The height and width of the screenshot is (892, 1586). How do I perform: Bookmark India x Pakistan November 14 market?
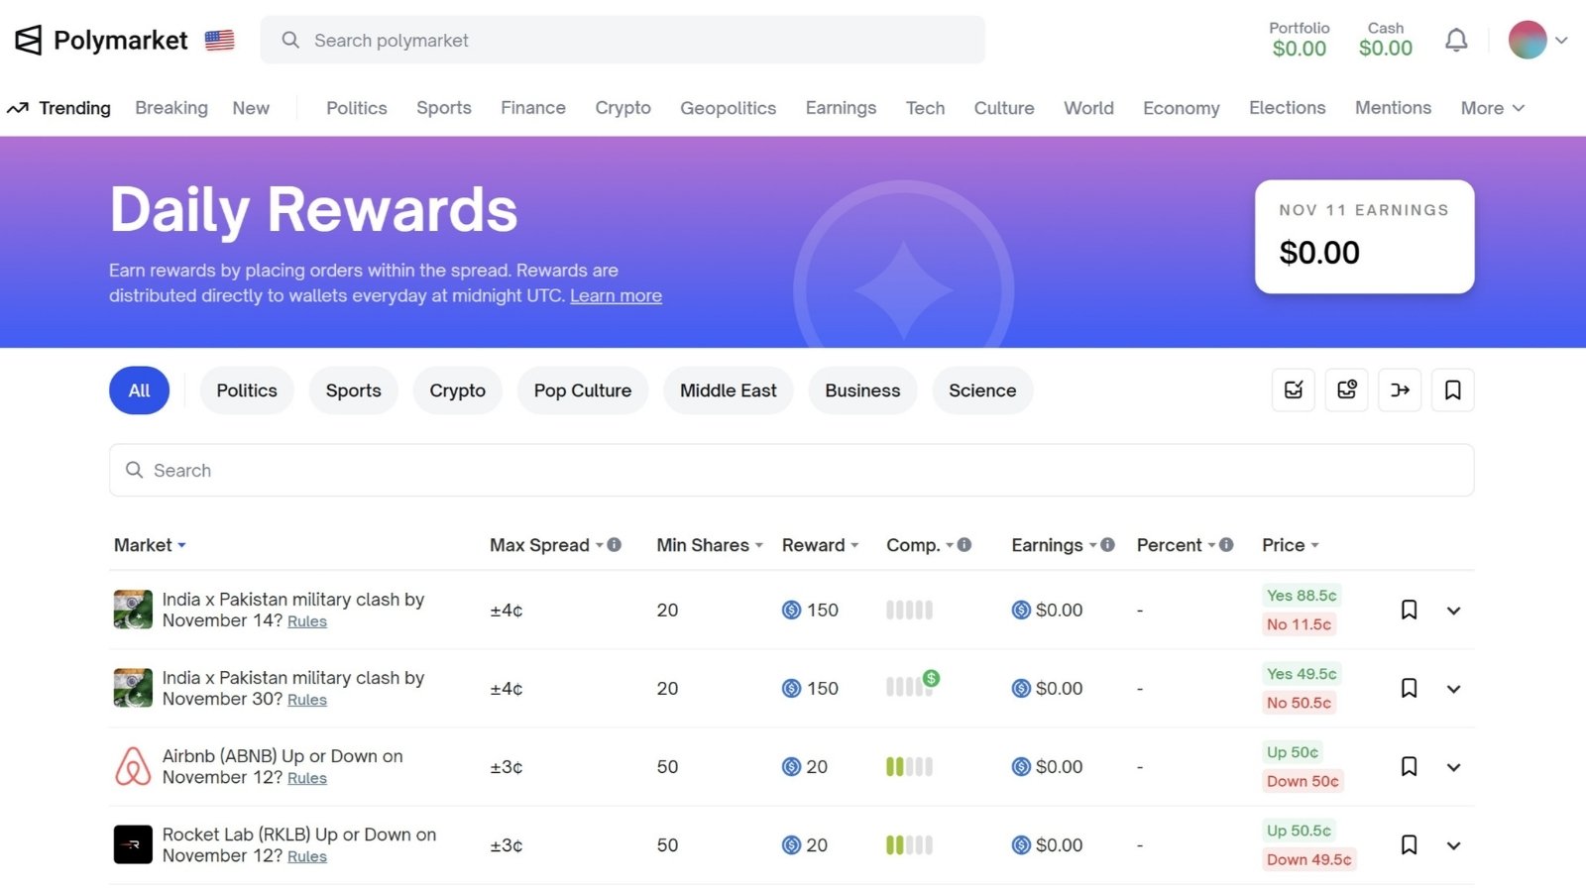click(x=1409, y=610)
